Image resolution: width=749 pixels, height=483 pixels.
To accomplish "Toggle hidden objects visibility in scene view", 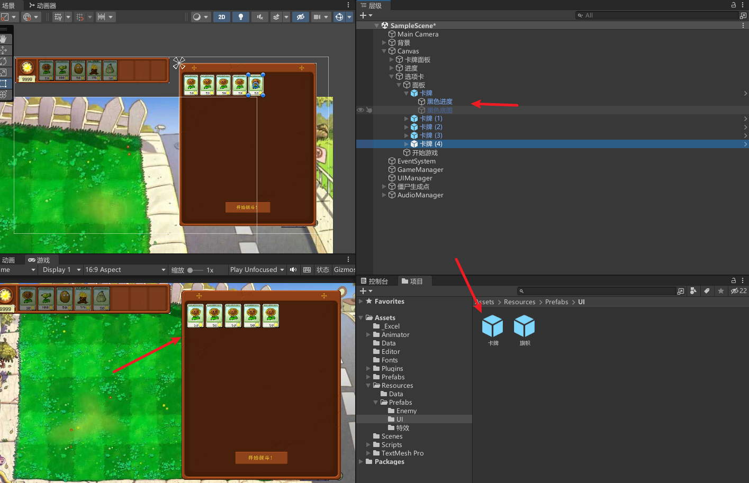I will [x=300, y=17].
